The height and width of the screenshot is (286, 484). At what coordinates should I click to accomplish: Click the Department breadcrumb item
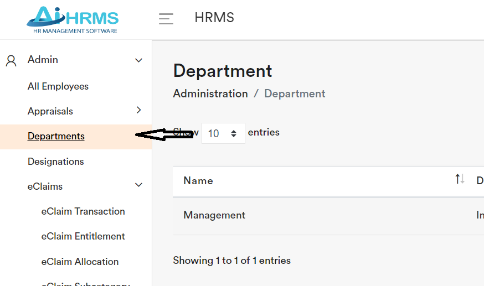coord(295,93)
